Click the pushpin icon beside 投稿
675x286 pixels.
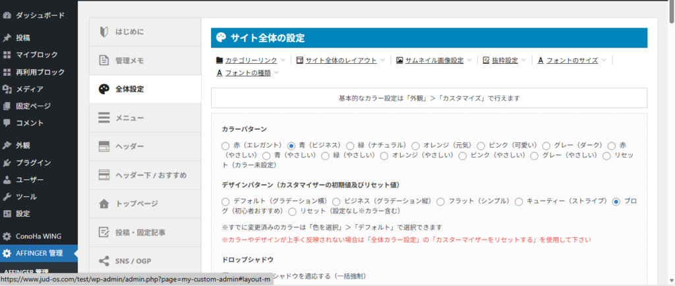(x=7, y=38)
